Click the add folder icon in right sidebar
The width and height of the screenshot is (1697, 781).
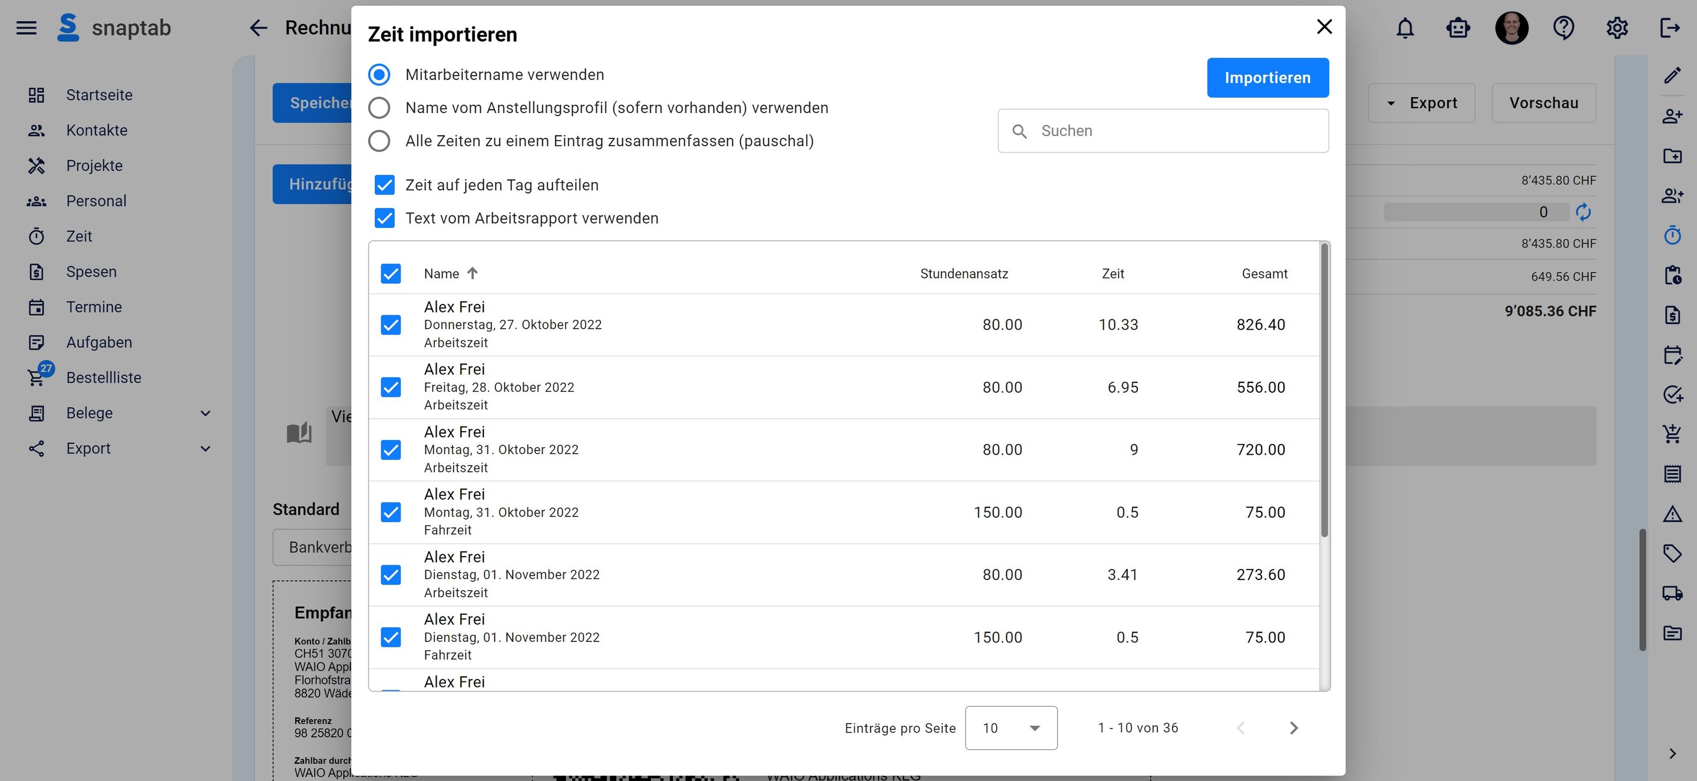[x=1672, y=155]
